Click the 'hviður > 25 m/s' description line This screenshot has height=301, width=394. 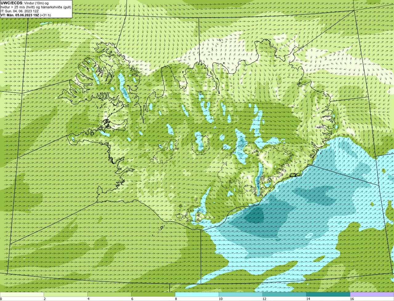click(36, 7)
